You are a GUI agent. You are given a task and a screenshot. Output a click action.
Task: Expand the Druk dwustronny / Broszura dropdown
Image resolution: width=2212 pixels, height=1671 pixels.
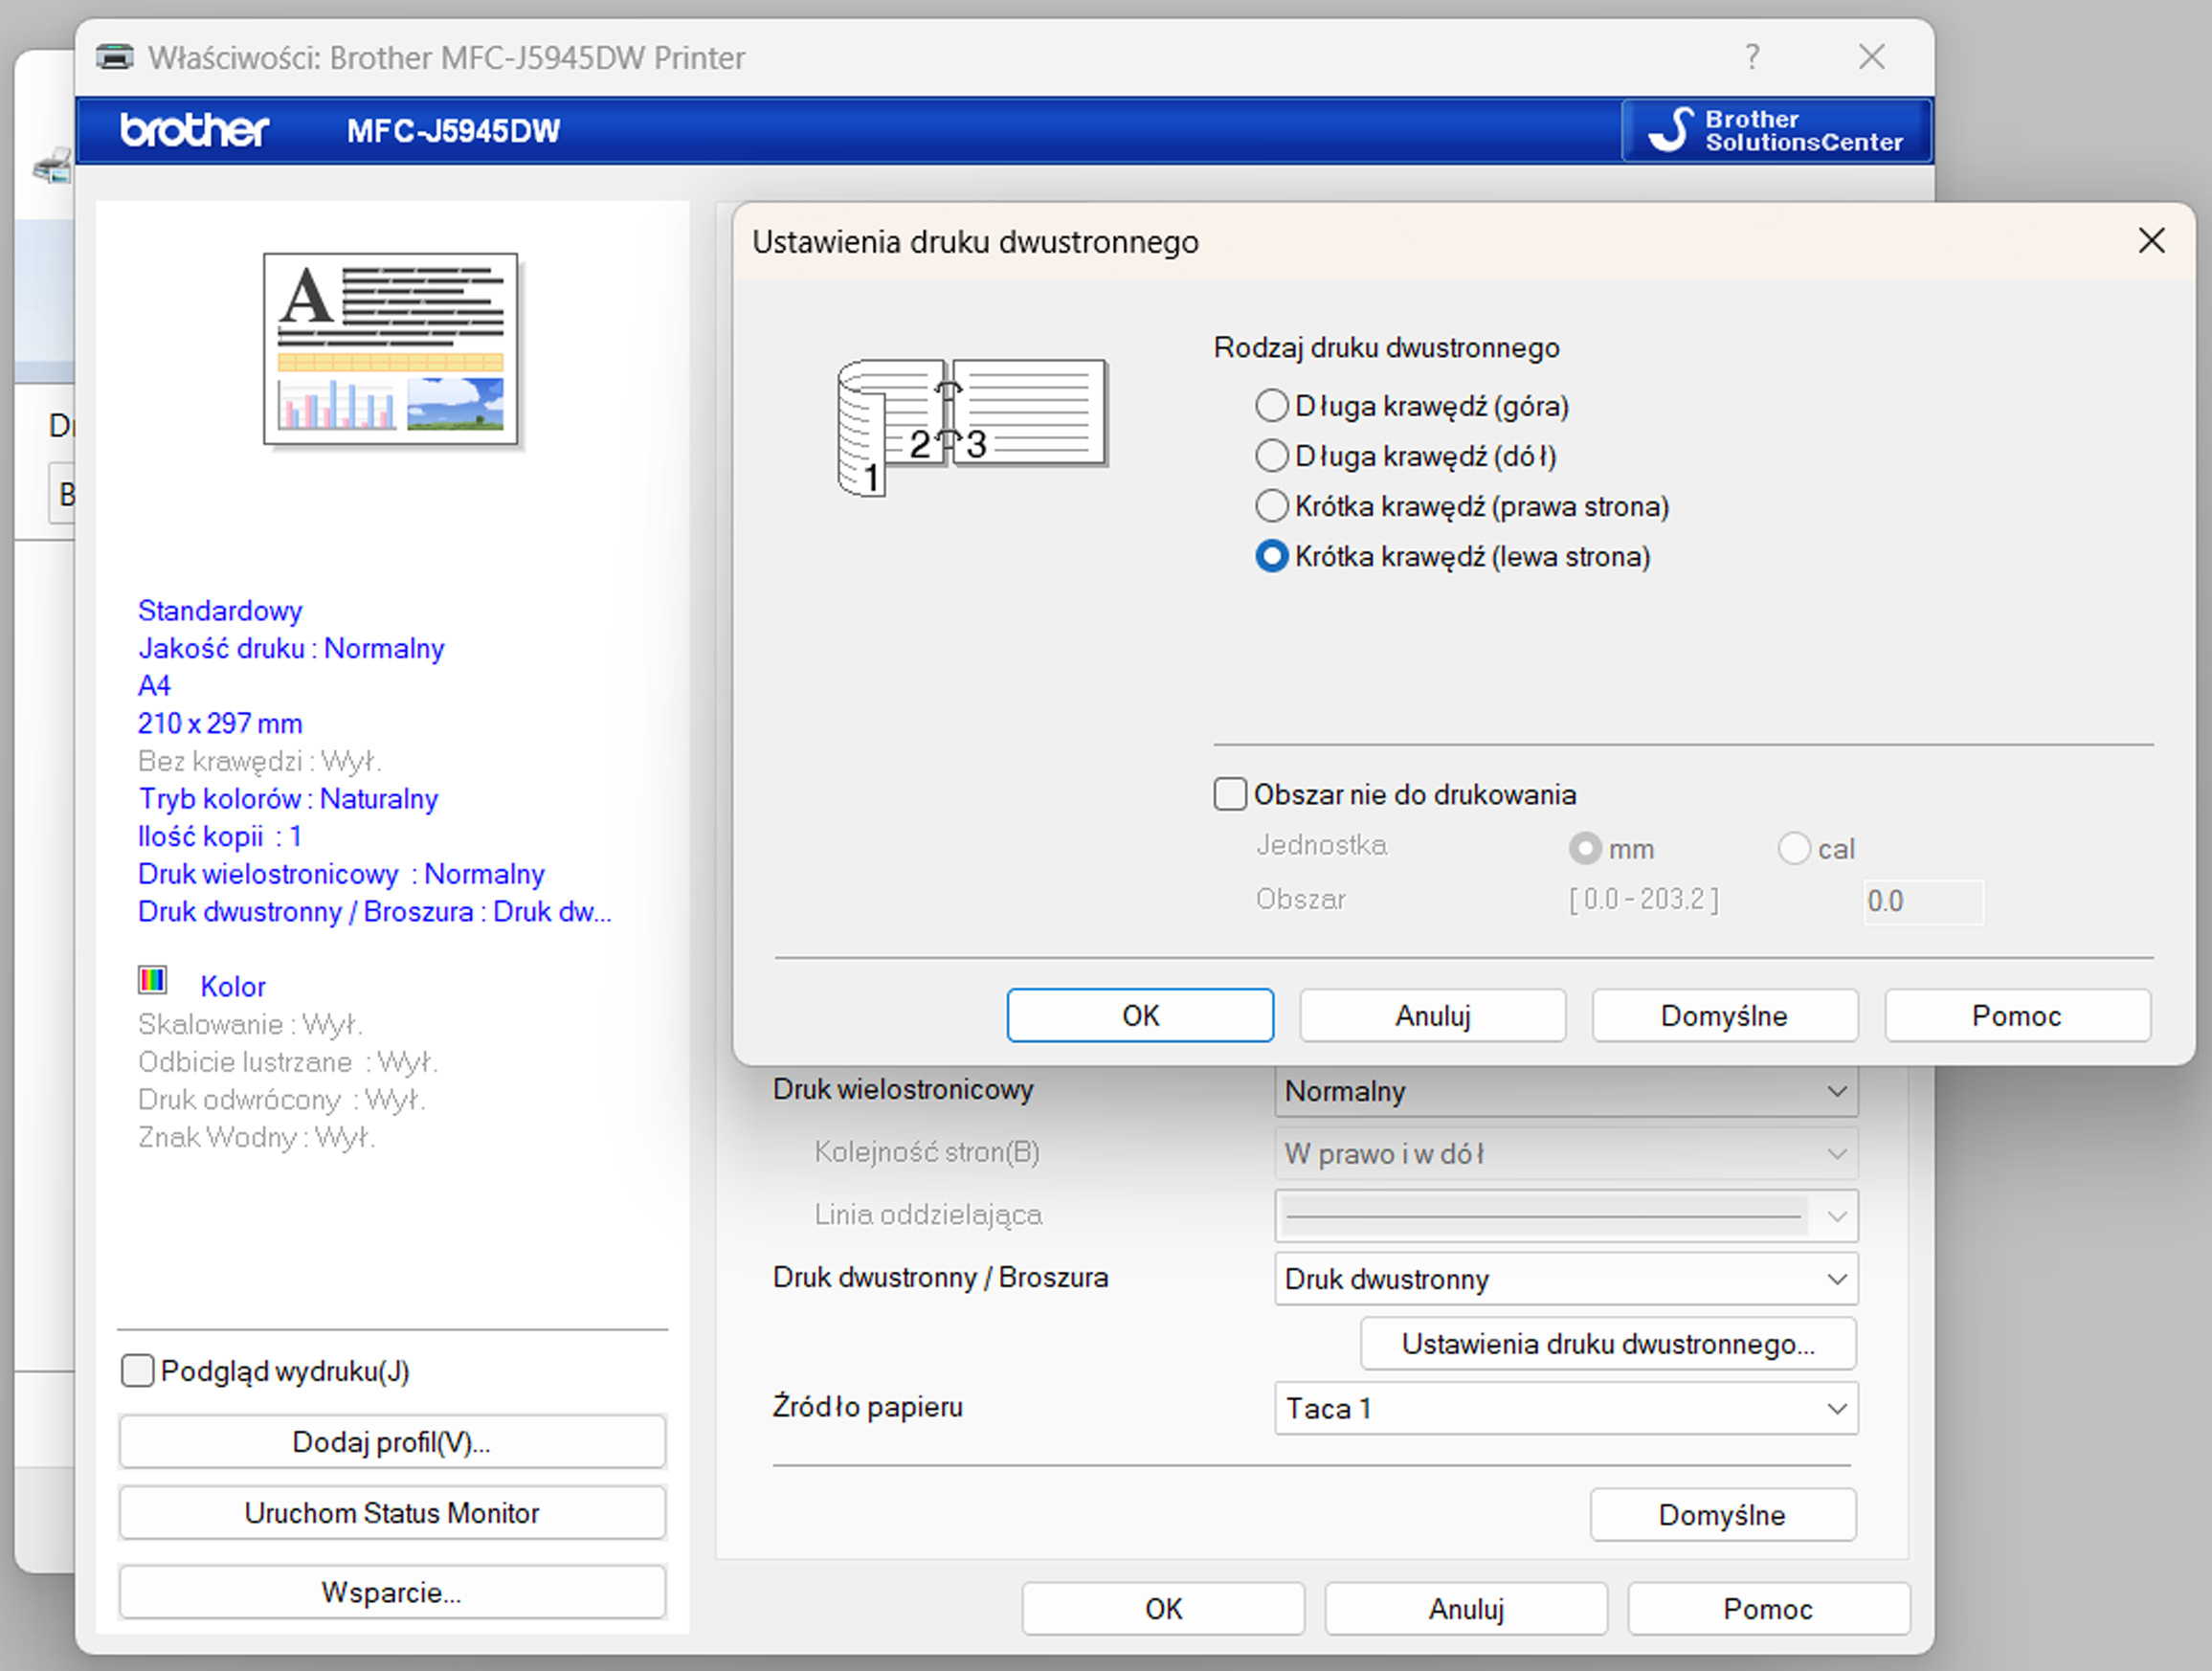pos(1565,1279)
